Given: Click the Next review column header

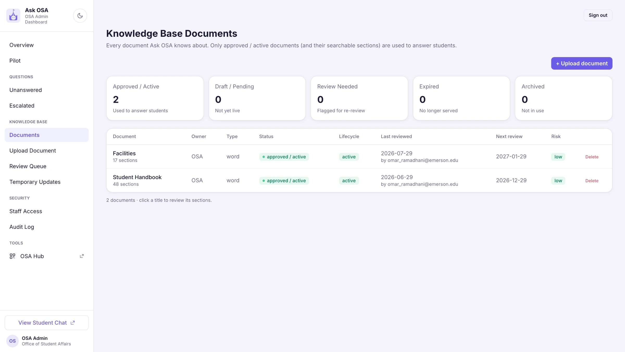Looking at the screenshot, I should coord(509,136).
